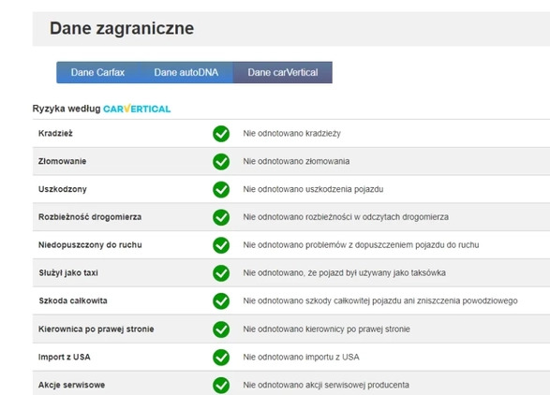Click 'Nie odnotowano uszkodzenia pojazdu' text
The image size is (550, 395).
tap(313, 189)
